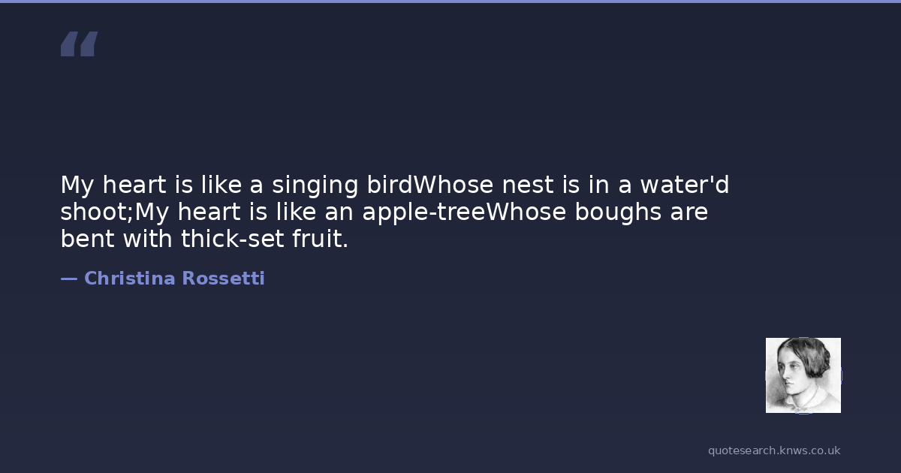Screen dimensions: 901x473
Task: Click the word "singing" in the quote
Action: tap(315, 185)
